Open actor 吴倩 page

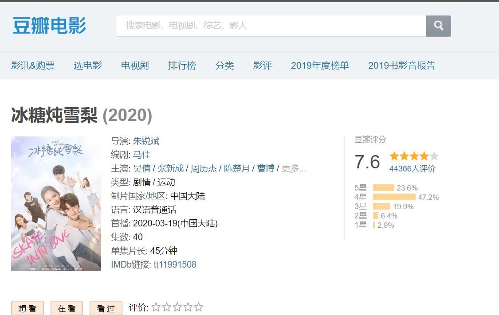pos(141,168)
